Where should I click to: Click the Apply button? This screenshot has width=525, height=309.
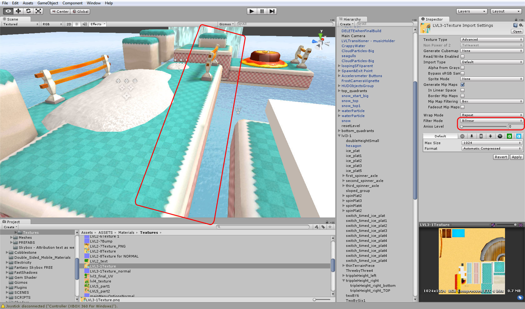click(x=517, y=157)
